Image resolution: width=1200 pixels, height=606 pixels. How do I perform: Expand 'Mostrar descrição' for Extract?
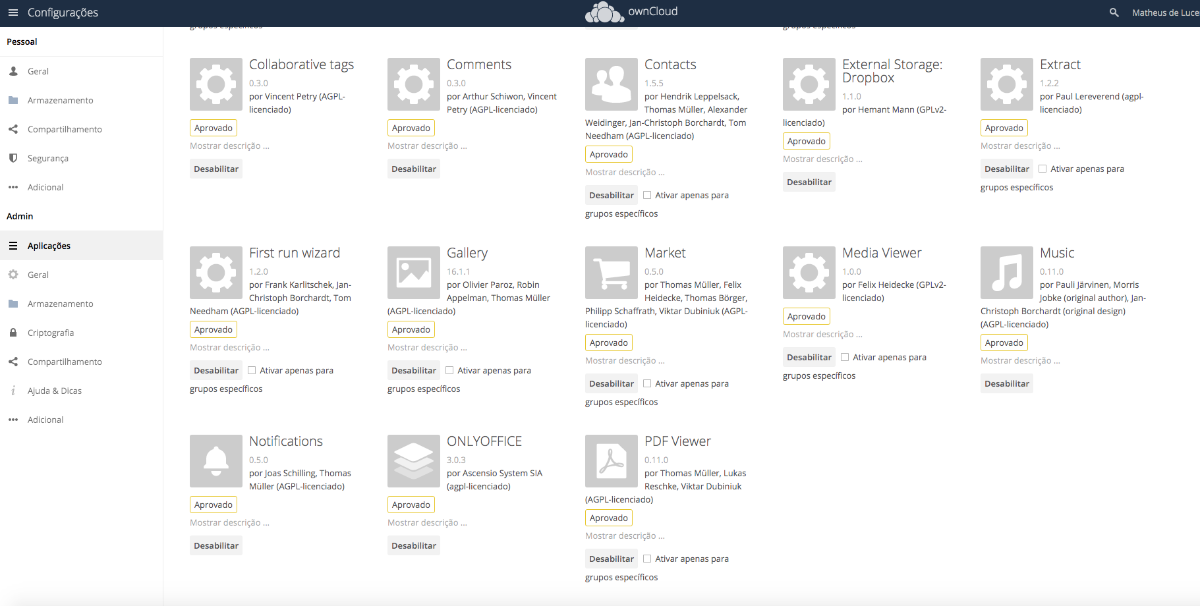(x=1020, y=146)
